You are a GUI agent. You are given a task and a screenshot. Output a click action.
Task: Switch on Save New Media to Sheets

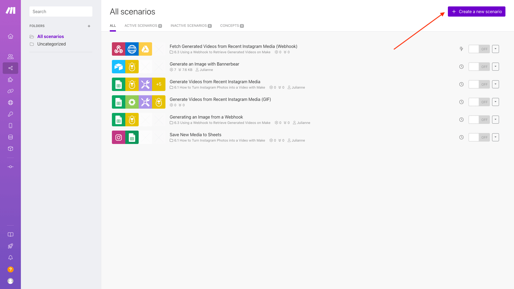coord(479,137)
